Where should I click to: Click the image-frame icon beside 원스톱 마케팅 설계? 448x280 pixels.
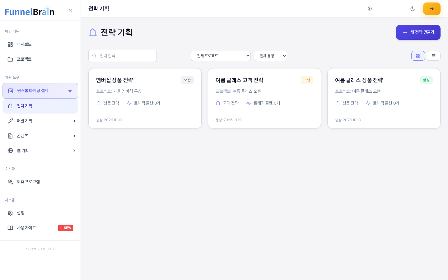(x=11, y=91)
